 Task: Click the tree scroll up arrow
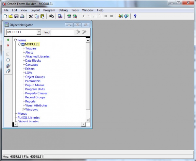pyautogui.click(x=88, y=40)
